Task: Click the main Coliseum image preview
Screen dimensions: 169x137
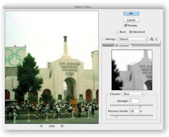Action: tap(52, 67)
